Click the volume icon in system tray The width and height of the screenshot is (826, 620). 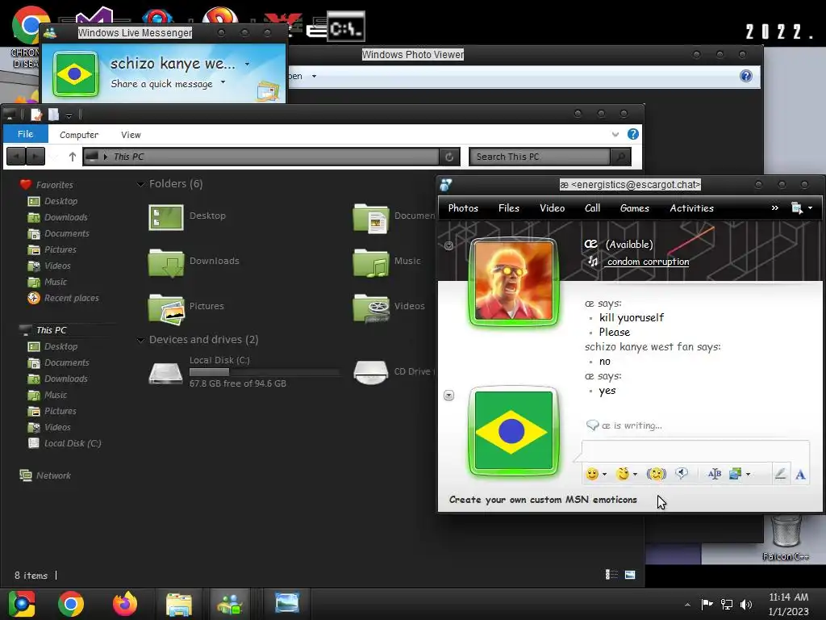click(x=746, y=604)
